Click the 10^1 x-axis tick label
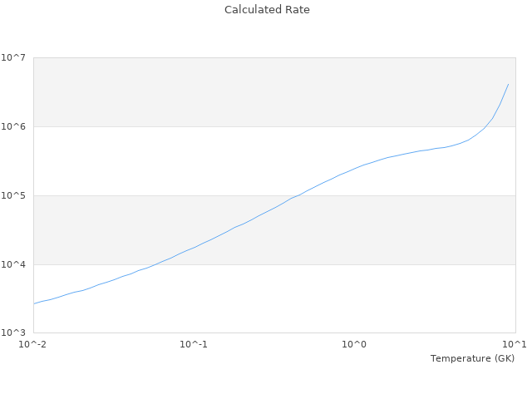 pyautogui.click(x=515, y=344)
